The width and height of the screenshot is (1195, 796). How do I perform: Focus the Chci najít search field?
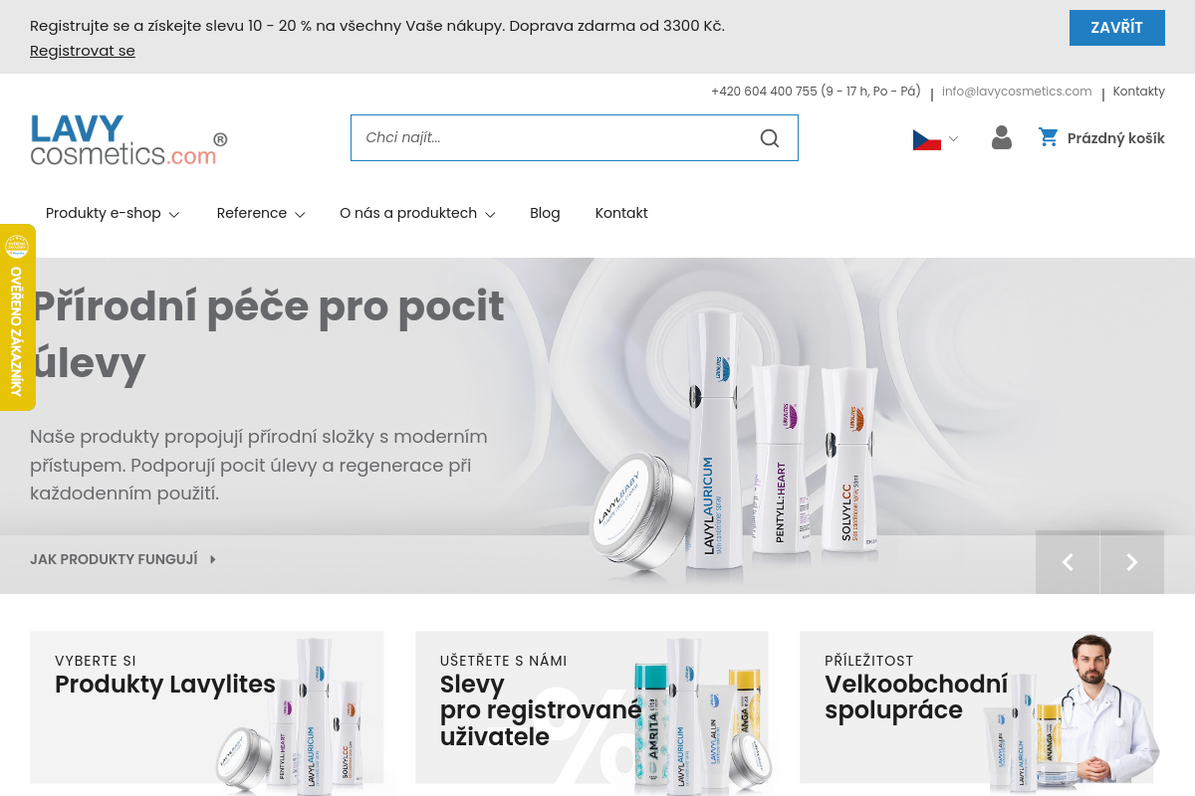548,138
